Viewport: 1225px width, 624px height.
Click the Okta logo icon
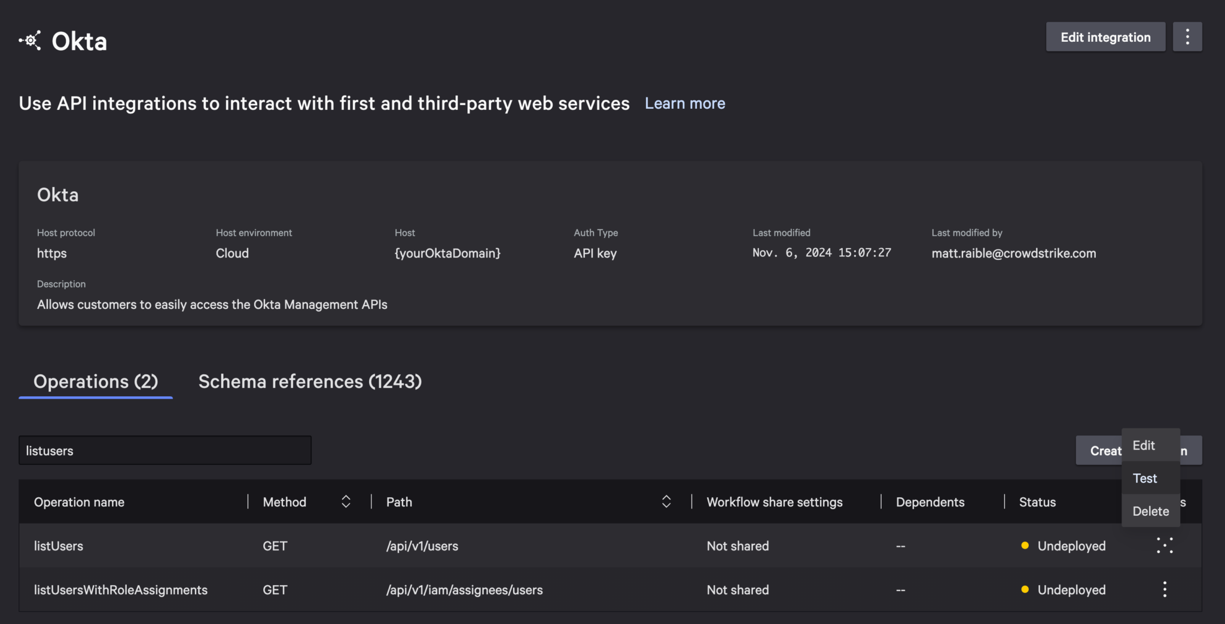30,39
